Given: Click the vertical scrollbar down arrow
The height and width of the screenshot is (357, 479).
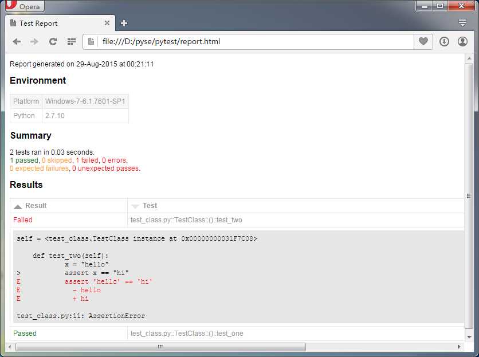Looking at the screenshot, I should [x=469, y=337].
